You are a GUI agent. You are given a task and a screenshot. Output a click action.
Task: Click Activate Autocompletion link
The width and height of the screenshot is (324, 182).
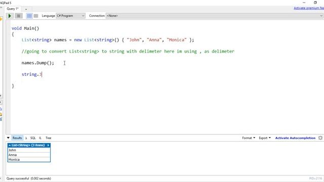coord(295,138)
